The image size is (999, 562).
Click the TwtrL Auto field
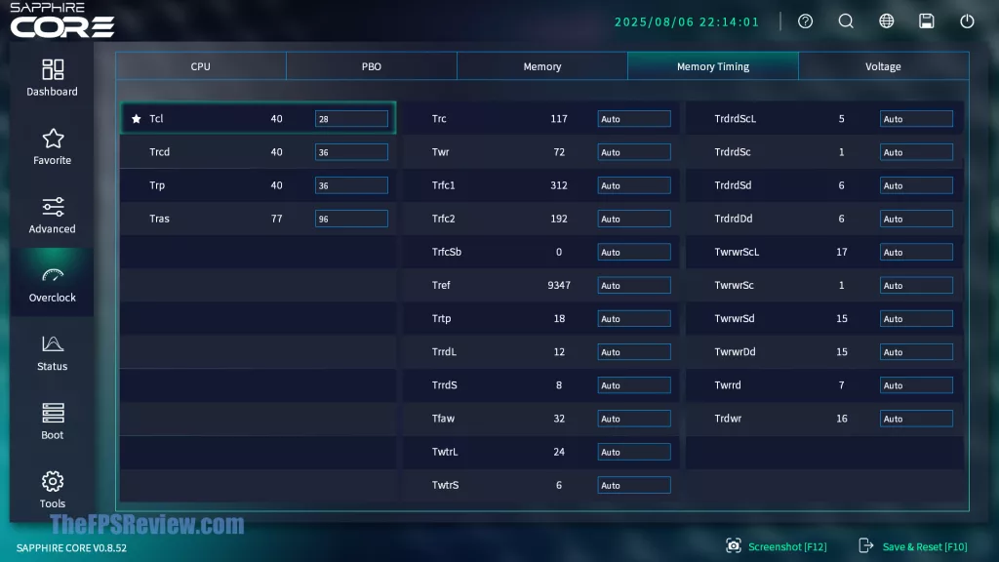click(x=634, y=452)
